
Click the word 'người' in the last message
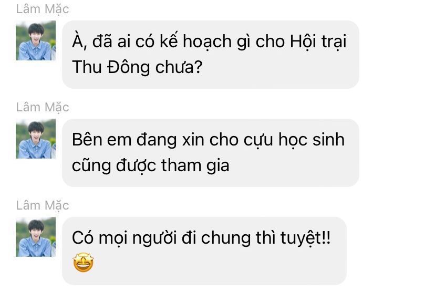click(154, 238)
